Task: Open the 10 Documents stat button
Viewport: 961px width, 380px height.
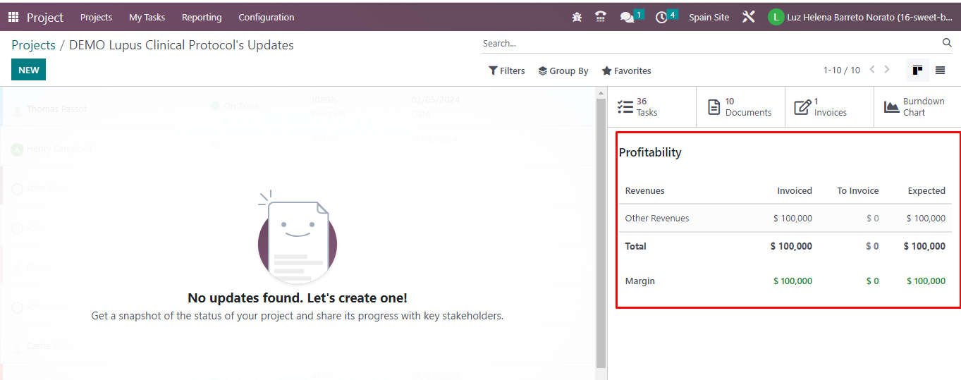Action: (740, 107)
